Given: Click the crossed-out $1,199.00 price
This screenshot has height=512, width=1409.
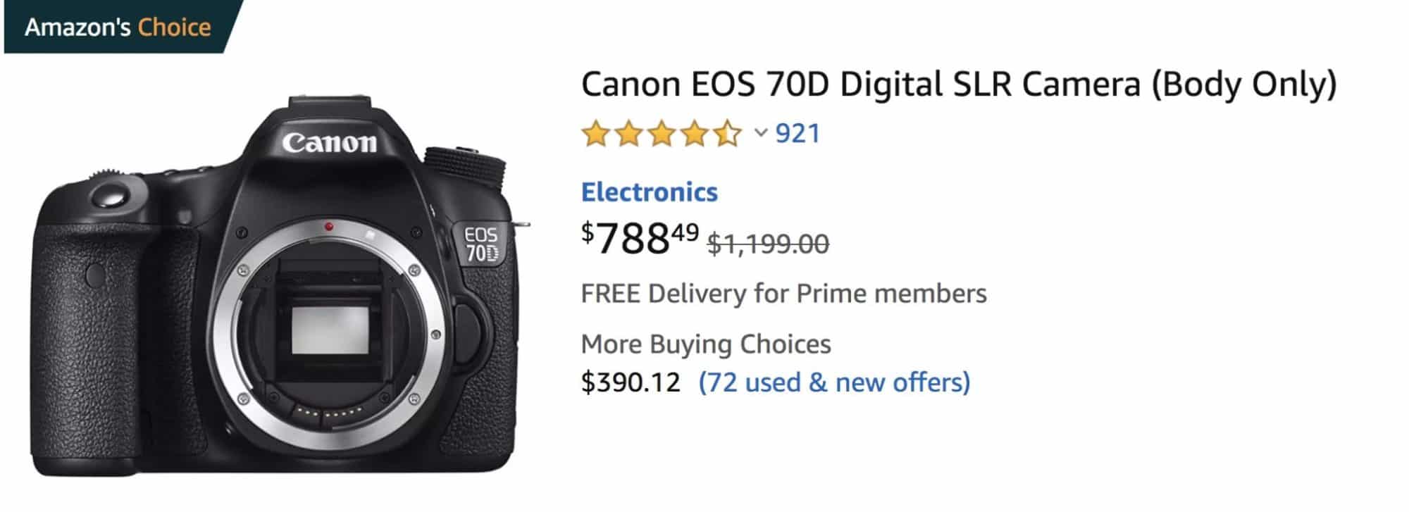Looking at the screenshot, I should pyautogui.click(x=768, y=244).
